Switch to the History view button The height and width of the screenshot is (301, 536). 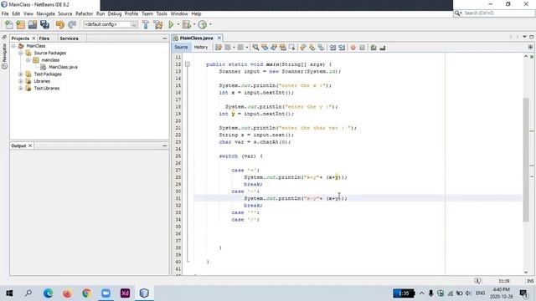pos(201,47)
